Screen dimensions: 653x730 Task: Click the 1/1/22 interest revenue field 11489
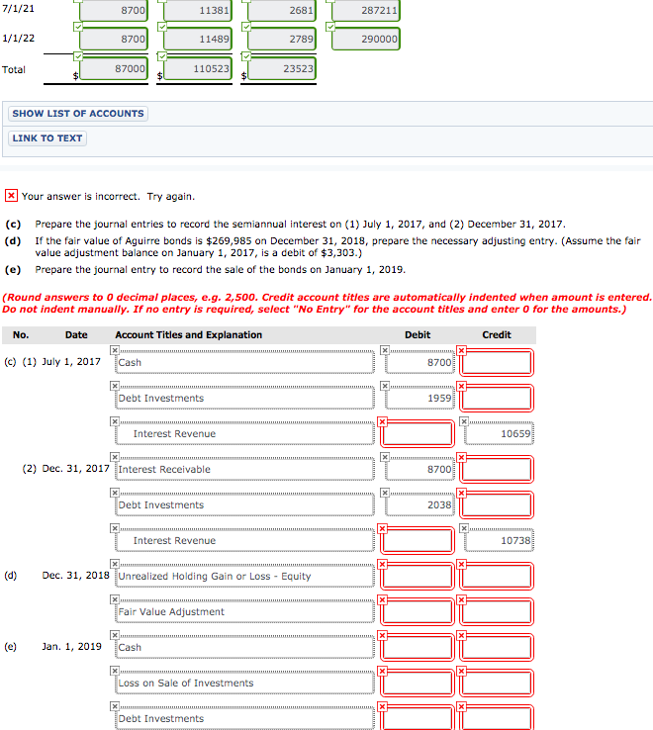pos(198,39)
